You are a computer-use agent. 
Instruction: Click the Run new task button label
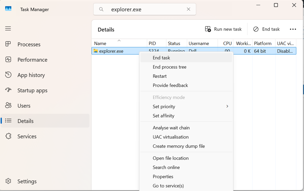pos(228,29)
